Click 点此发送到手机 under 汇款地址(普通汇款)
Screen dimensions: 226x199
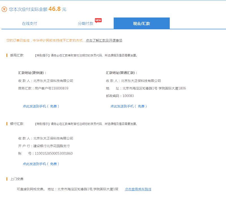tap(129, 106)
